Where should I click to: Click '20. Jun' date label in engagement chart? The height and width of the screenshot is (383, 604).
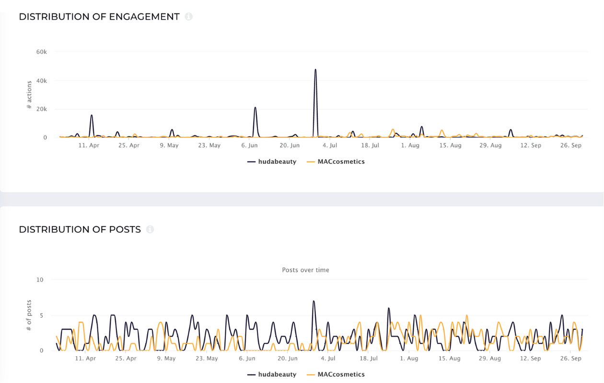(x=290, y=146)
